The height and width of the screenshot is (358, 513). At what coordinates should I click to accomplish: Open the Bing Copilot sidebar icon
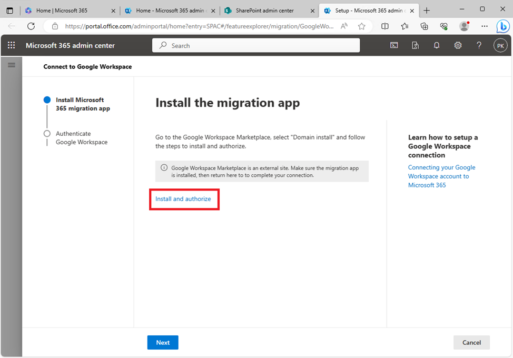(x=503, y=26)
